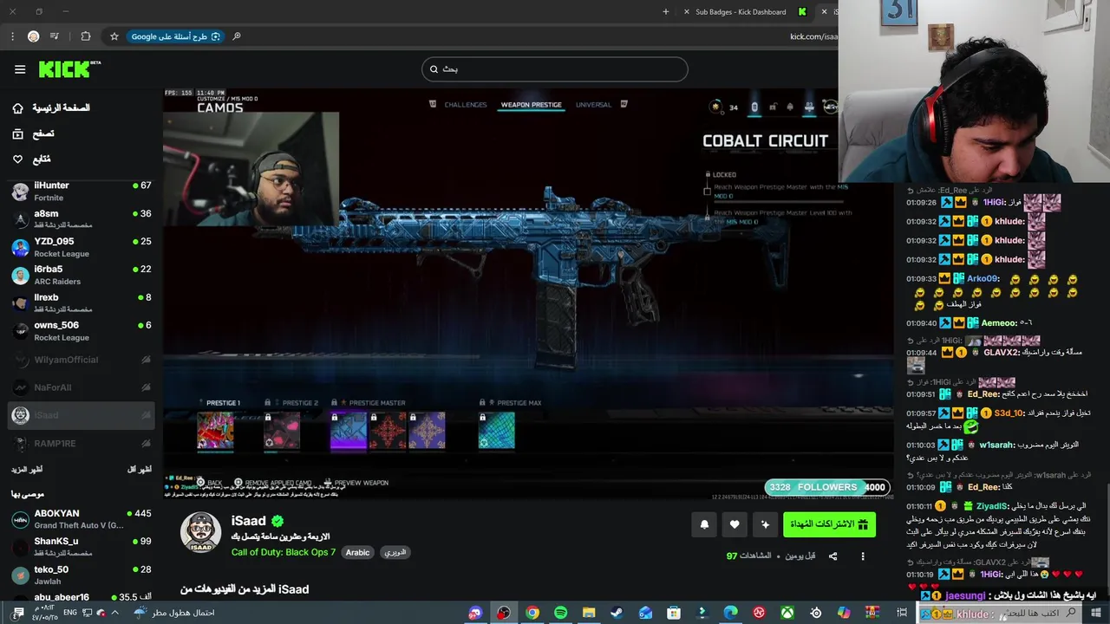Open the three-dot more options menu
The height and width of the screenshot is (624, 1110).
click(x=863, y=556)
